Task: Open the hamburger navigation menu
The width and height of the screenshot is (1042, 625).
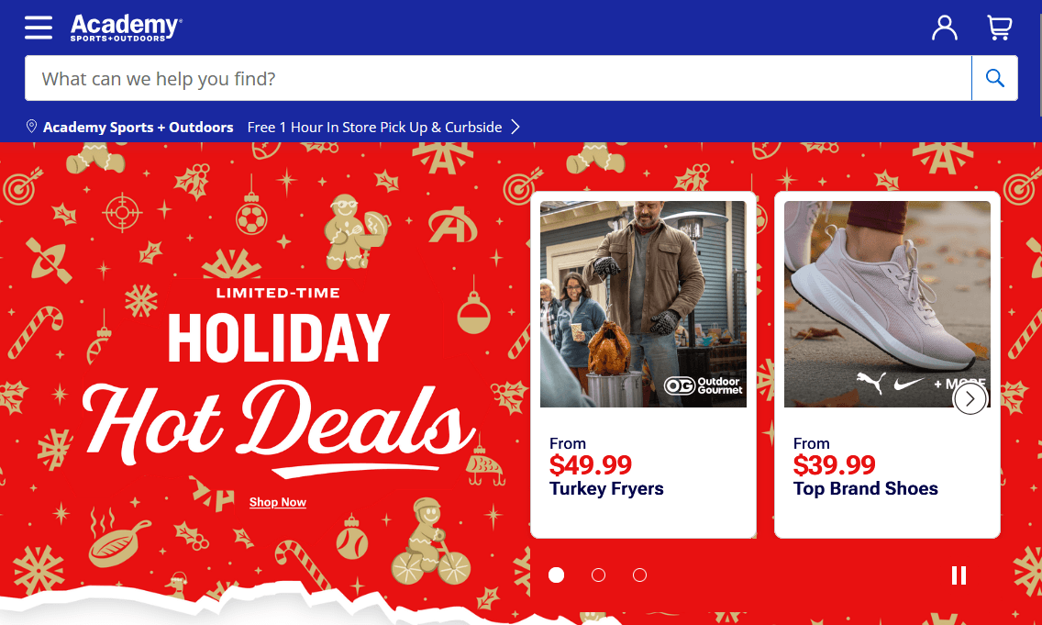Action: (39, 28)
